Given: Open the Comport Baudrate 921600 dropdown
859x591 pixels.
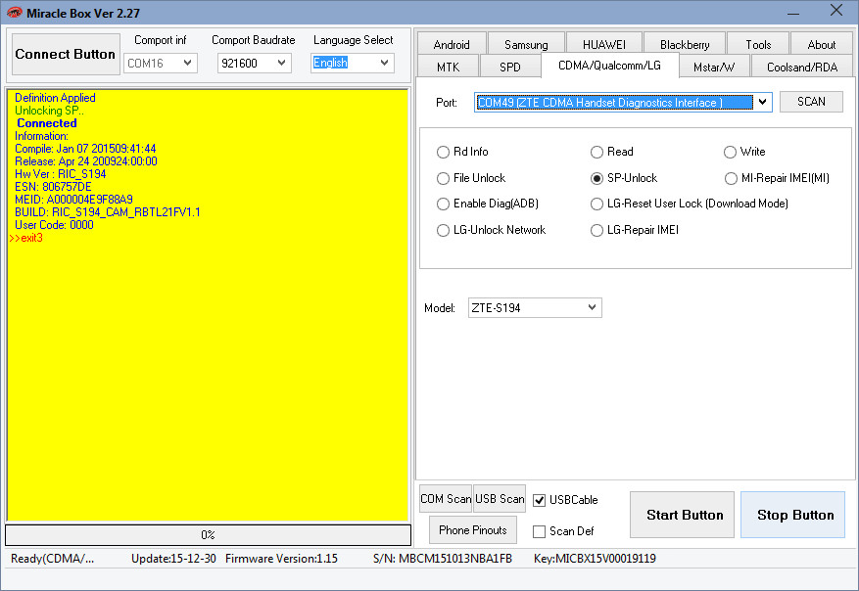Looking at the screenshot, I should (x=255, y=63).
